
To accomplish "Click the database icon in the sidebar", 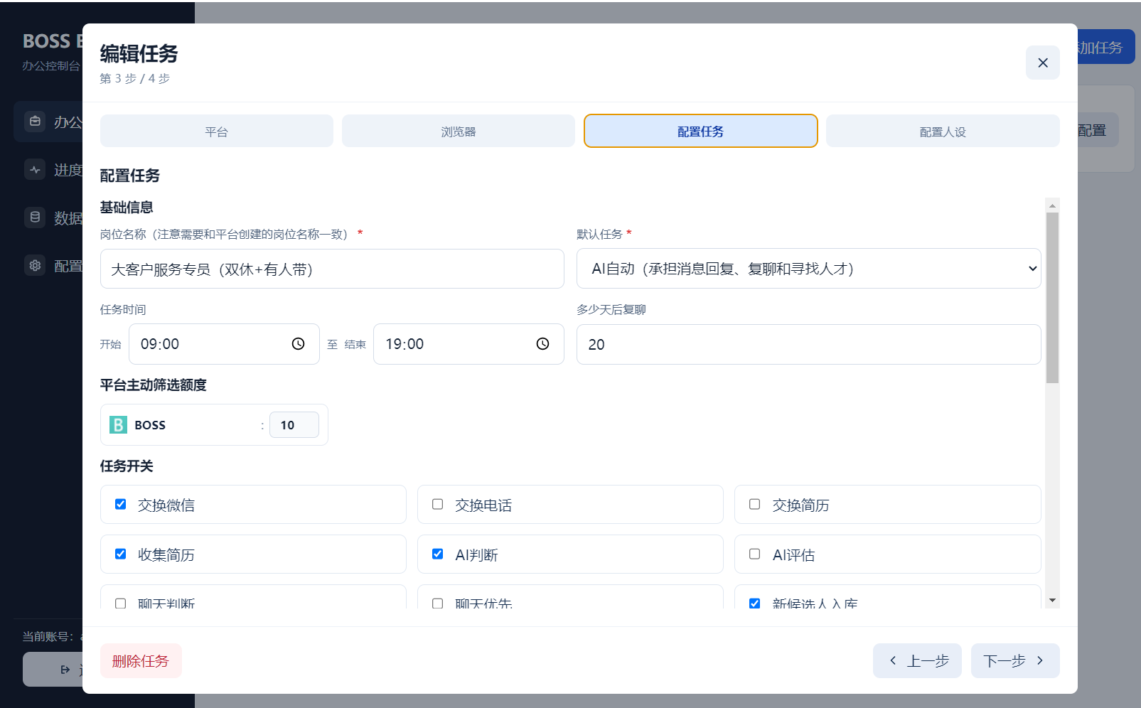I will click(x=35, y=218).
